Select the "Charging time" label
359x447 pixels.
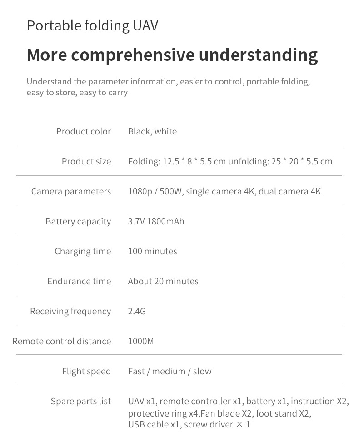(x=83, y=251)
